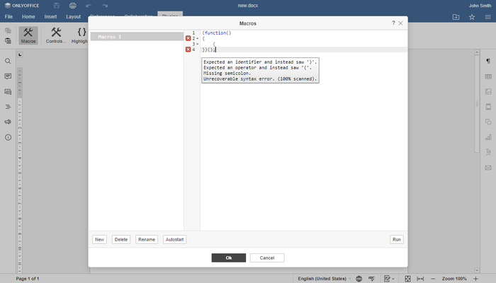The width and height of the screenshot is (496, 283).
Task: Select Macros 1 in the macro list
Action: [137, 37]
